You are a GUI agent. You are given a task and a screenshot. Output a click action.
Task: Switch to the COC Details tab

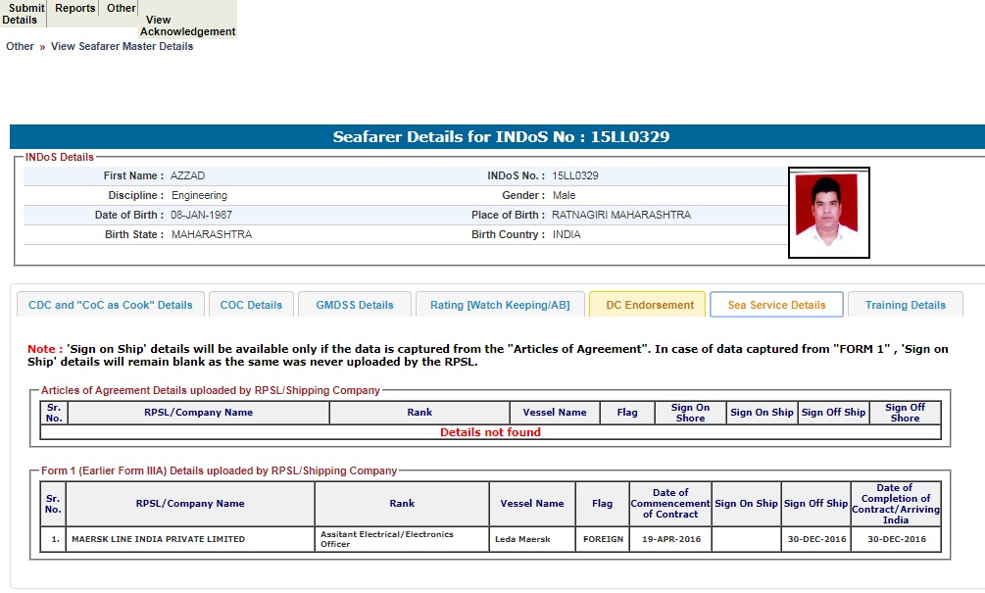point(251,305)
